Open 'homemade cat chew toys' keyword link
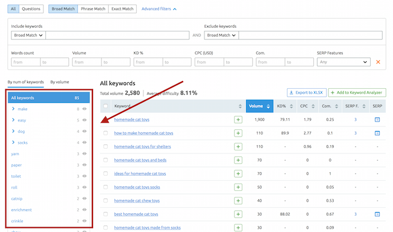This screenshot has height=232, width=393. [137, 201]
